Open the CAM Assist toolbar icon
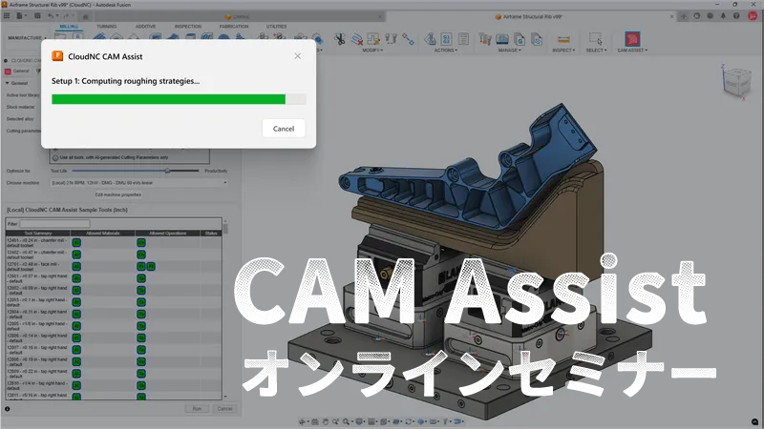764x429 pixels. [632, 39]
